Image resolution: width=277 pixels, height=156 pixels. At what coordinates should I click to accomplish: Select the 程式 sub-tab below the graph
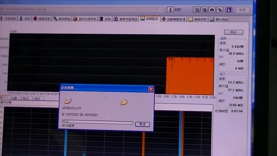click(x=26, y=98)
